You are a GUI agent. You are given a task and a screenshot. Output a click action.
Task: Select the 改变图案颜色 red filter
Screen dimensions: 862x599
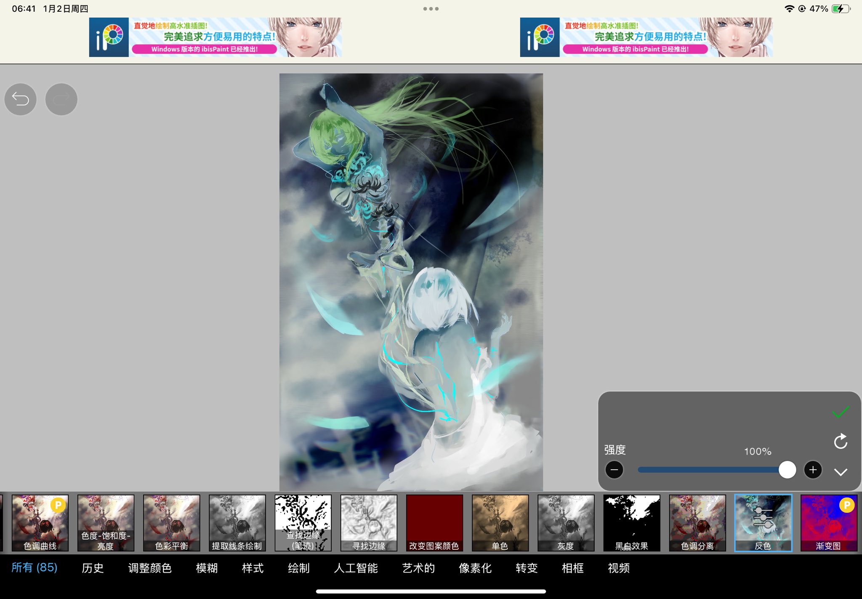[x=434, y=522]
